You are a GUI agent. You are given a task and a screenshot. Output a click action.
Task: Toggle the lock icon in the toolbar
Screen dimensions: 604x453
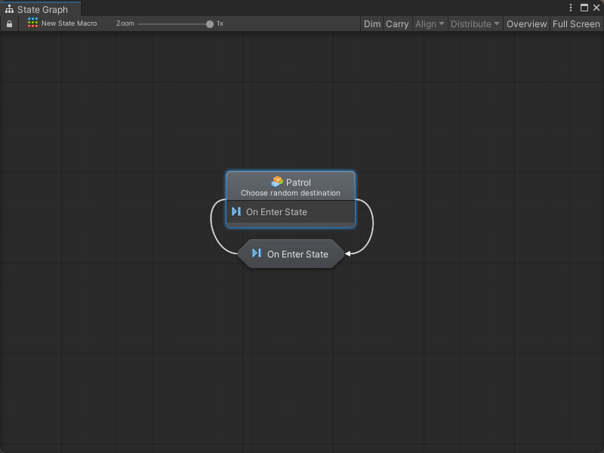(x=9, y=24)
